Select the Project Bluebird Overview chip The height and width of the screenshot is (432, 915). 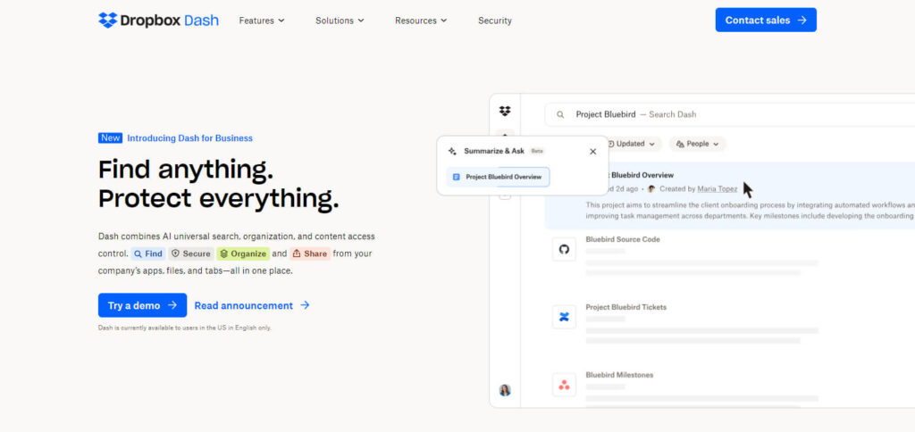click(x=498, y=177)
